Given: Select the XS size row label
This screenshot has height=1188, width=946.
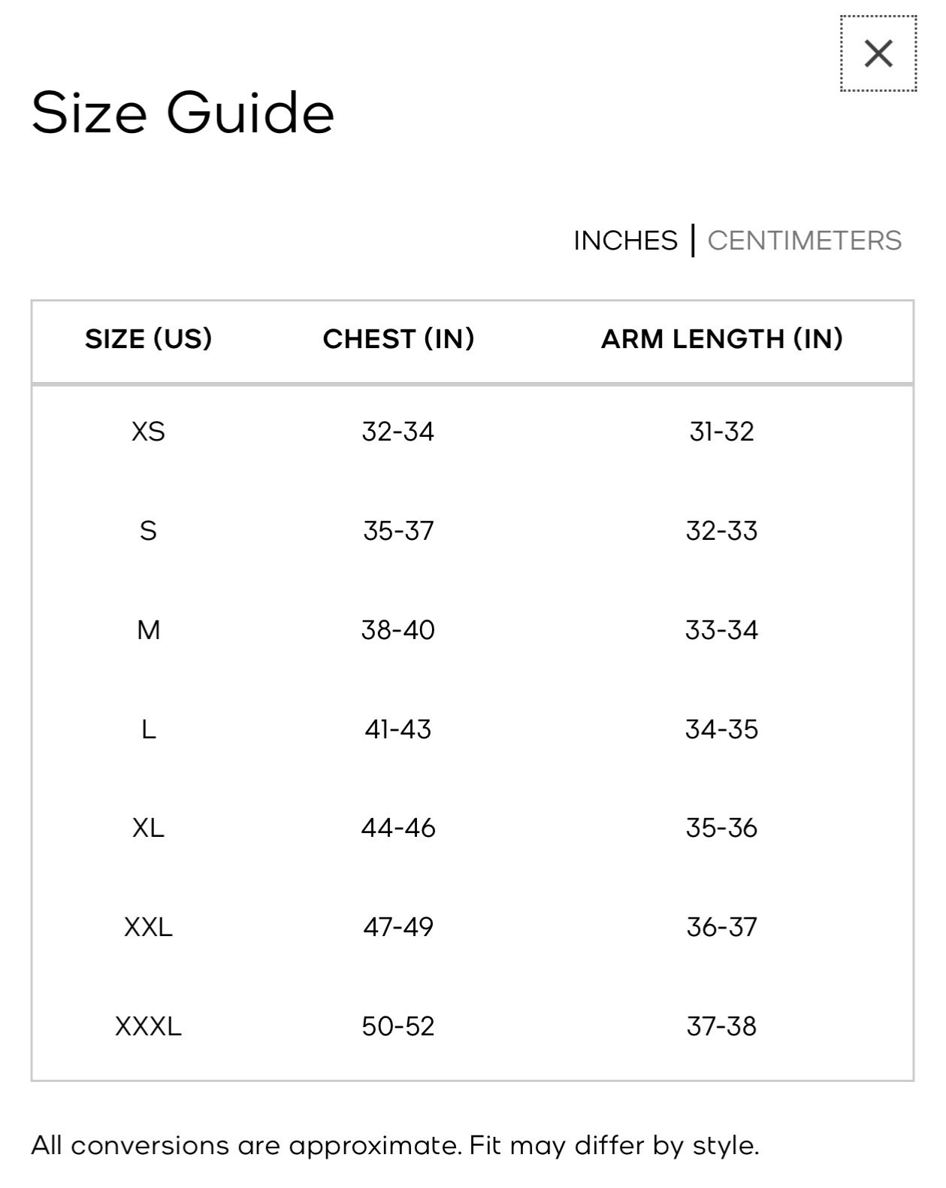Looking at the screenshot, I should point(149,432).
